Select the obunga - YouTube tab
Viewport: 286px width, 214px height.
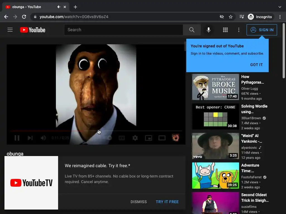pyautogui.click(x=36, y=7)
